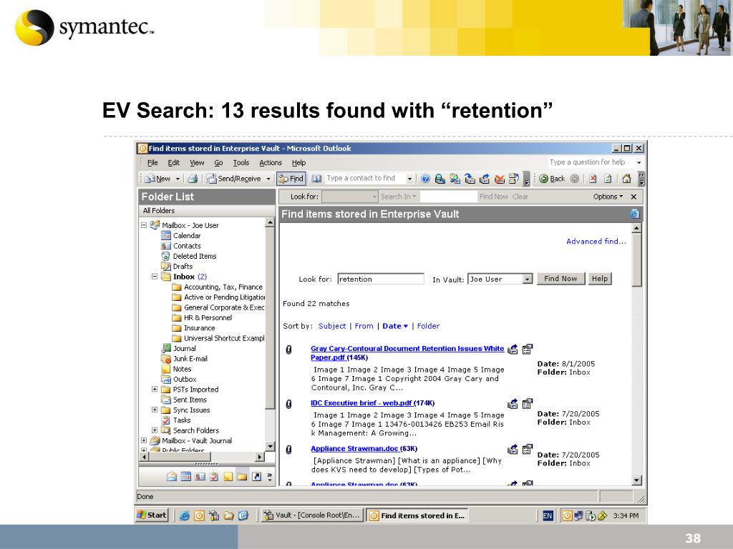Open the Options dropdown in the Find bar
The width and height of the screenshot is (733, 549).
click(608, 197)
